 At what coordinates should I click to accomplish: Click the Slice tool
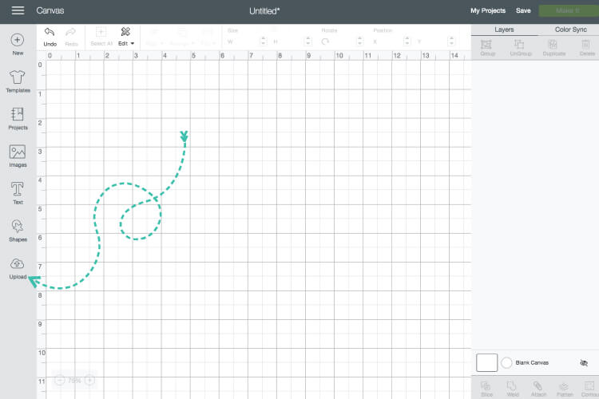pos(486,389)
